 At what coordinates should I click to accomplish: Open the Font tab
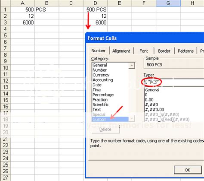(144, 51)
